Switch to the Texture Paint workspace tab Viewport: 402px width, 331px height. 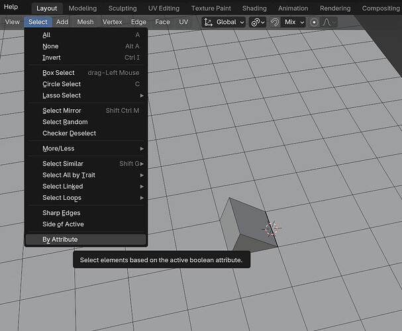click(211, 9)
